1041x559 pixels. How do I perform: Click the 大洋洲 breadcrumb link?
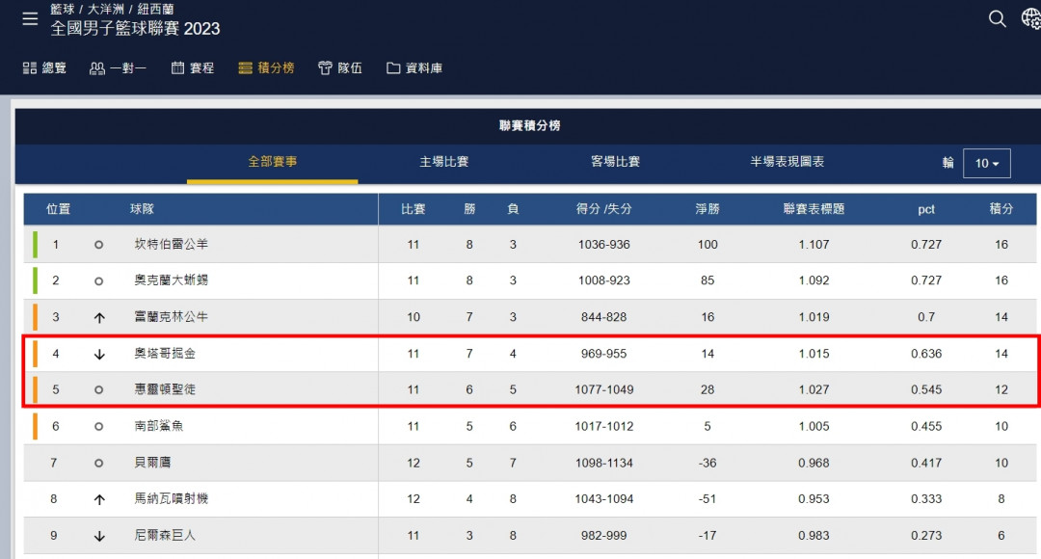106,10
